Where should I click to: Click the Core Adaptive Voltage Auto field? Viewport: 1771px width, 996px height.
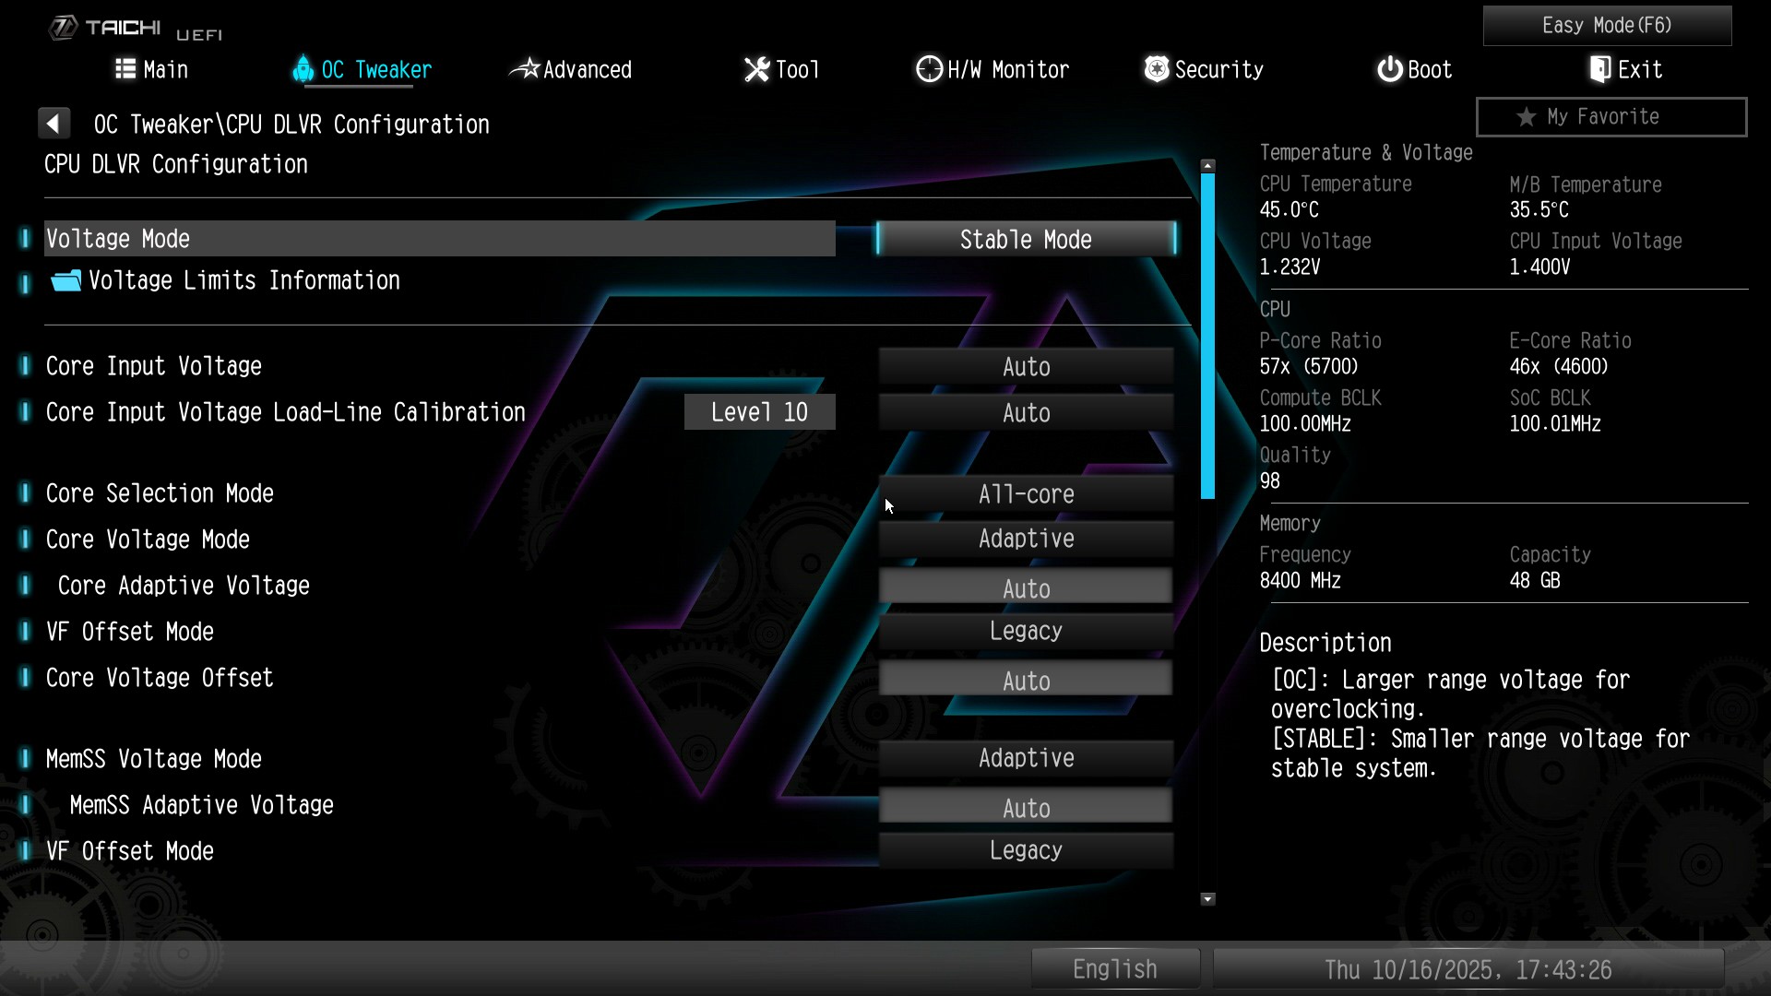point(1026,587)
